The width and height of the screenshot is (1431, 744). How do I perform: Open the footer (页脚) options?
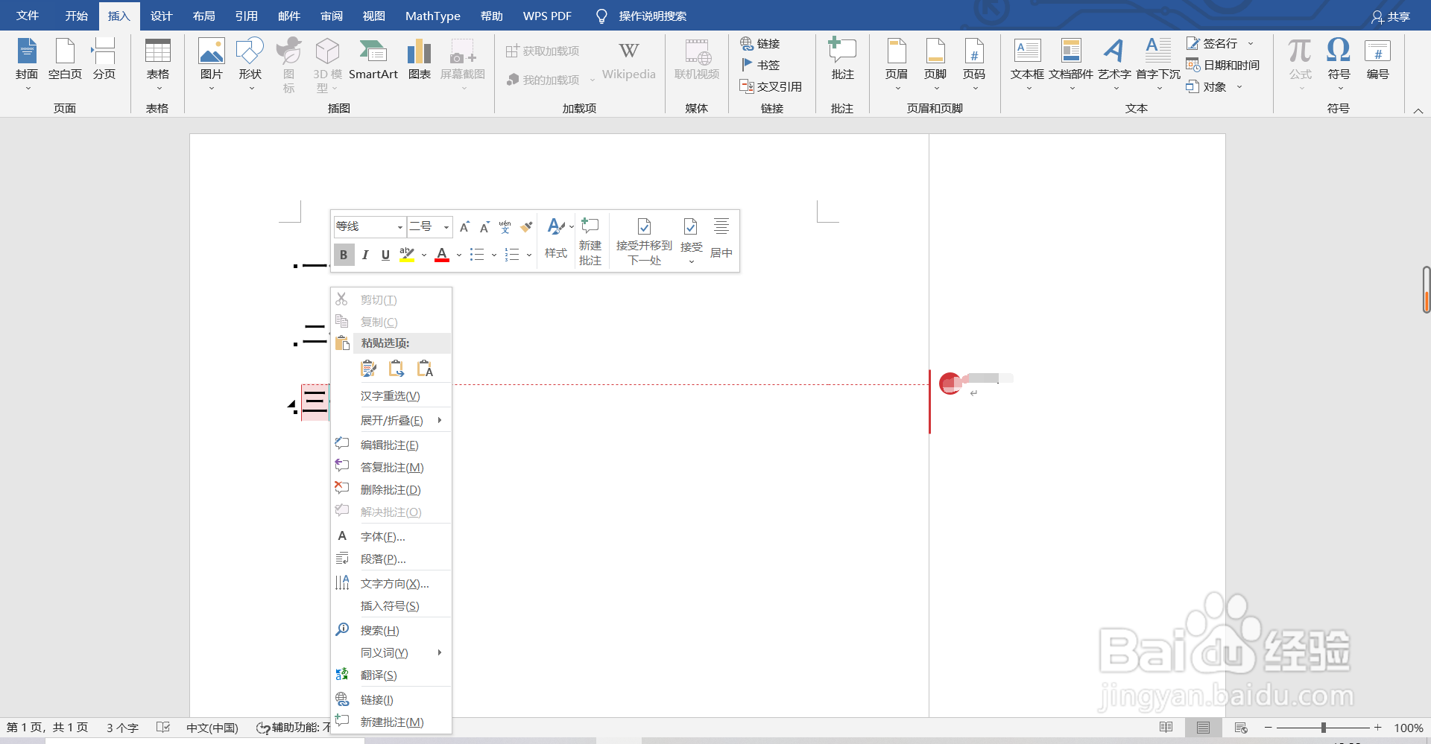tap(935, 63)
